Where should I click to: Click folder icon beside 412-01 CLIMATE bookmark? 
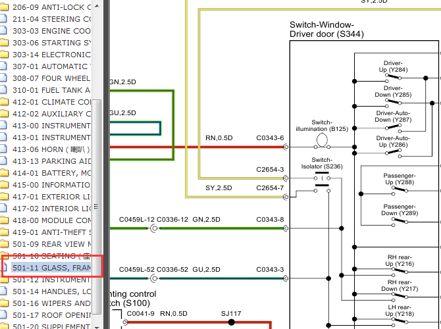tap(4, 102)
